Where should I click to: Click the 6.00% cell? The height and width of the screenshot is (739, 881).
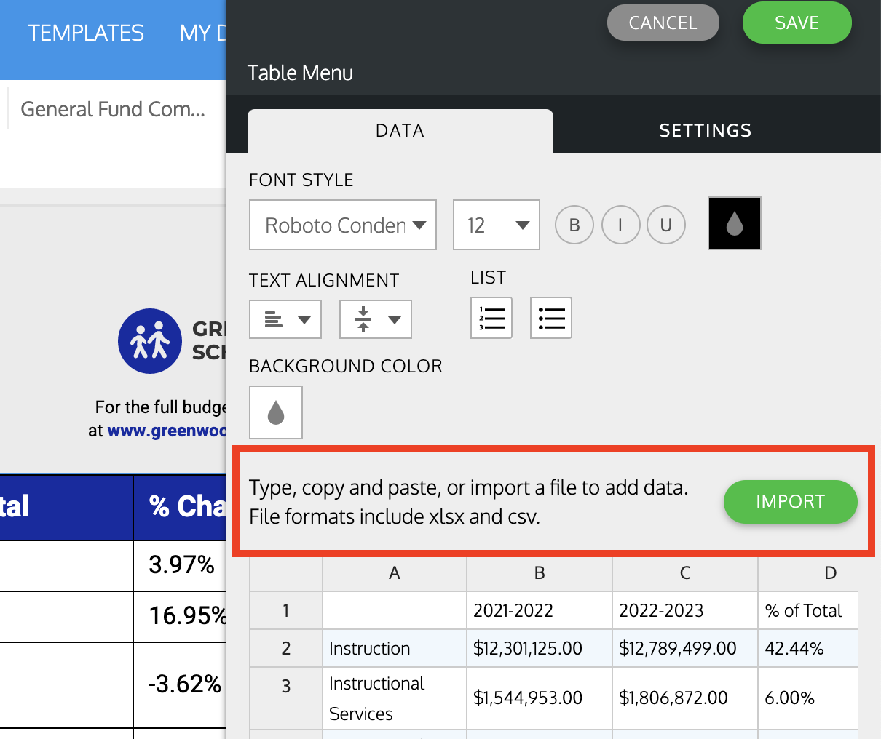coord(808,698)
